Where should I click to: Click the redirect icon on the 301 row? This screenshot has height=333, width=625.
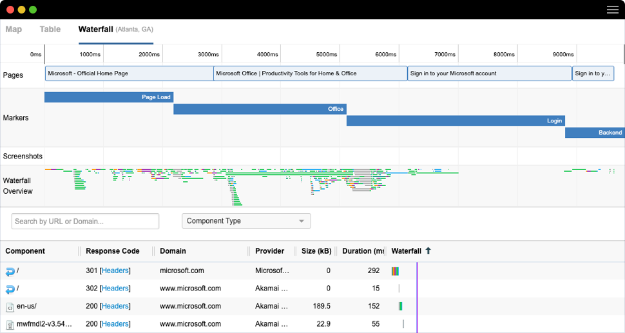[10, 271]
